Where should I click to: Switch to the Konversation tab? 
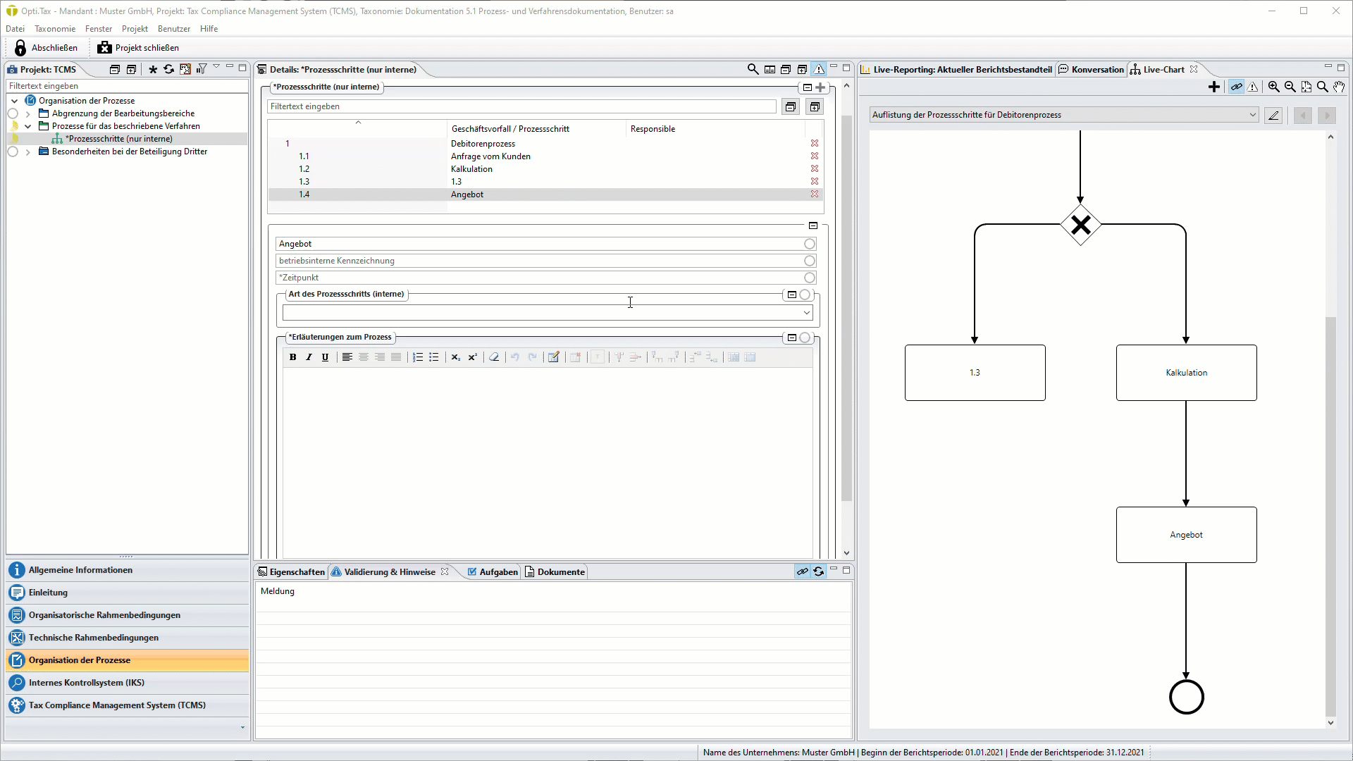click(1091, 69)
